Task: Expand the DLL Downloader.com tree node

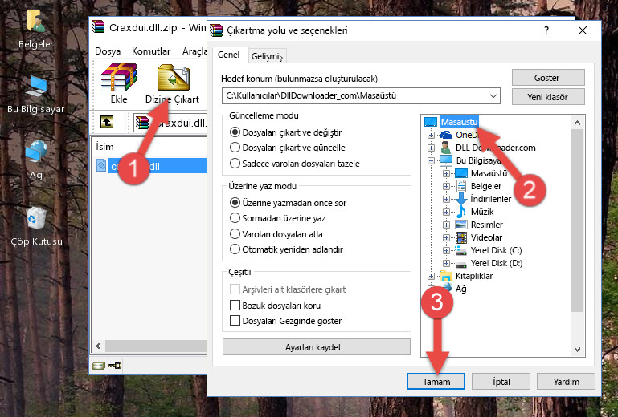Action: point(432,148)
